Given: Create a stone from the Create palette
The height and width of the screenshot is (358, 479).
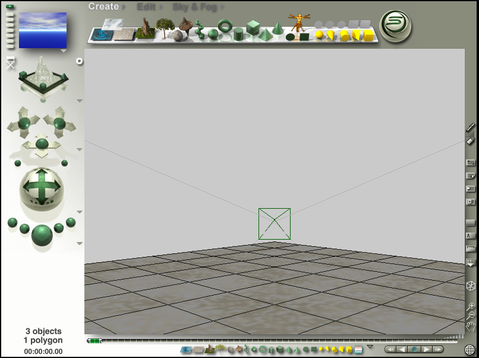Looking at the screenshot, I should tap(177, 36).
